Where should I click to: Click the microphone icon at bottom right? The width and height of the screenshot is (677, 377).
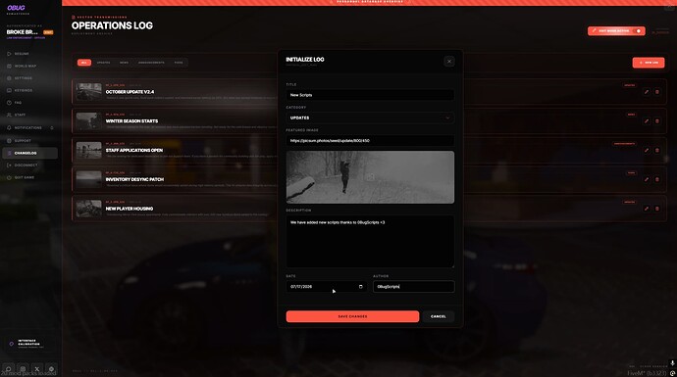tap(672, 363)
